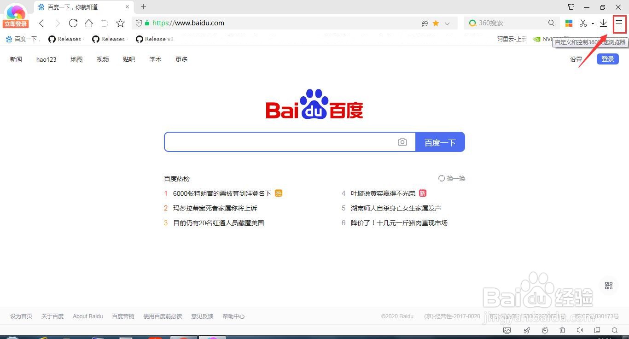Image resolution: width=629 pixels, height=339 pixels.
Task: Click the 设为首页 footer link
Action: (21, 316)
